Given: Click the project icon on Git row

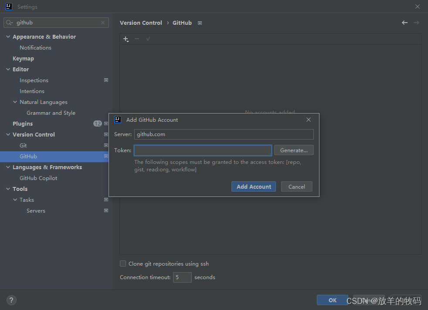Looking at the screenshot, I should 106,146.
